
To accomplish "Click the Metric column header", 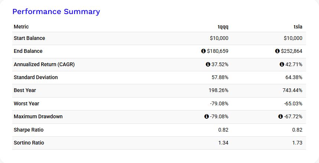I will point(21,27).
